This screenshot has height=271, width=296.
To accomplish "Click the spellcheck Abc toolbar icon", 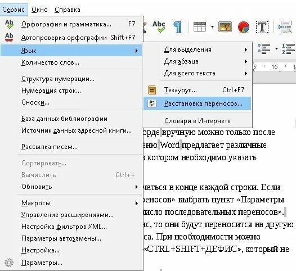I will pos(159,27).
